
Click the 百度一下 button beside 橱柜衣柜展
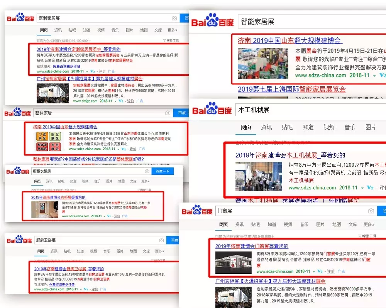(163, 171)
